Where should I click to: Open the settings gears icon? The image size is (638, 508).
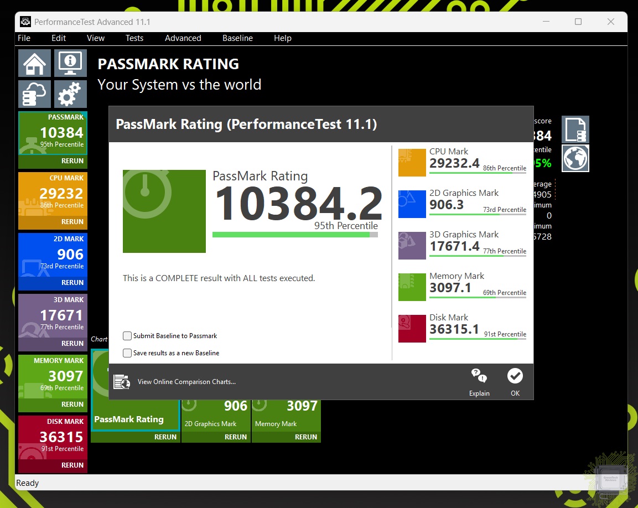point(70,94)
